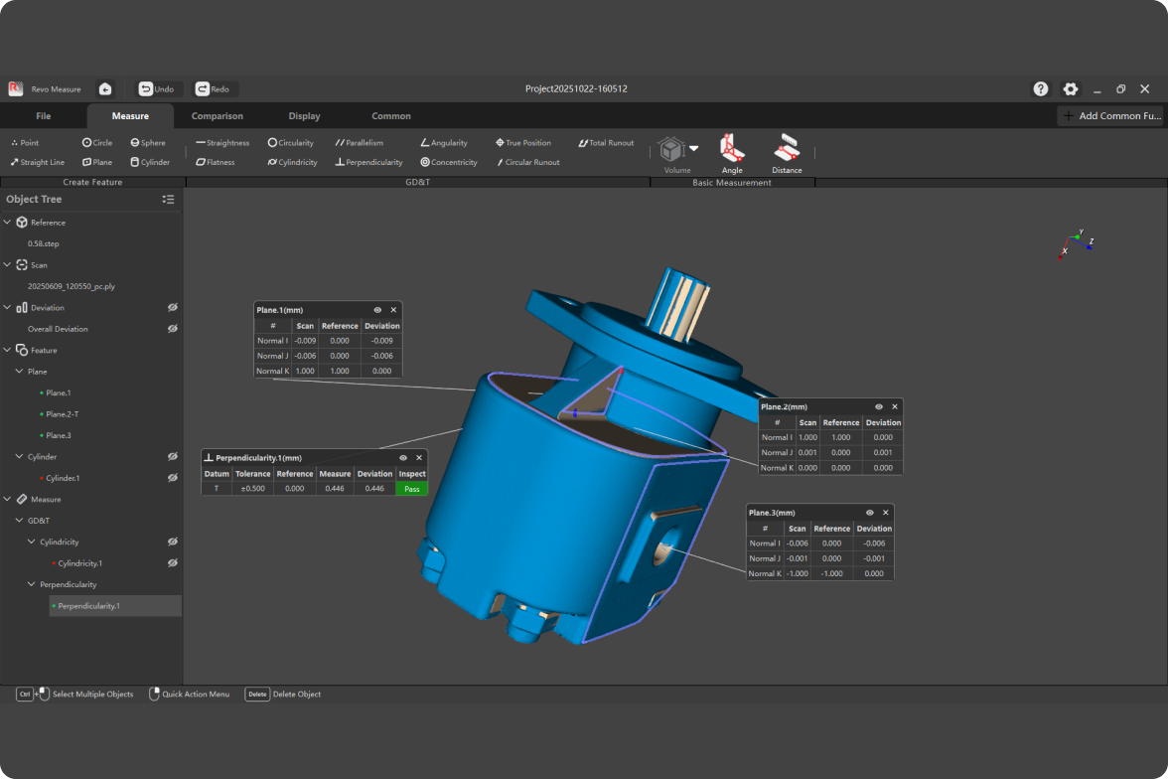
Task: Click Add Common Function button
Action: (1110, 116)
